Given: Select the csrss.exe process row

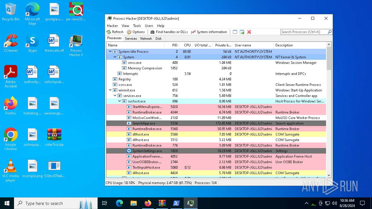Looking at the screenshot, I should (216, 85).
